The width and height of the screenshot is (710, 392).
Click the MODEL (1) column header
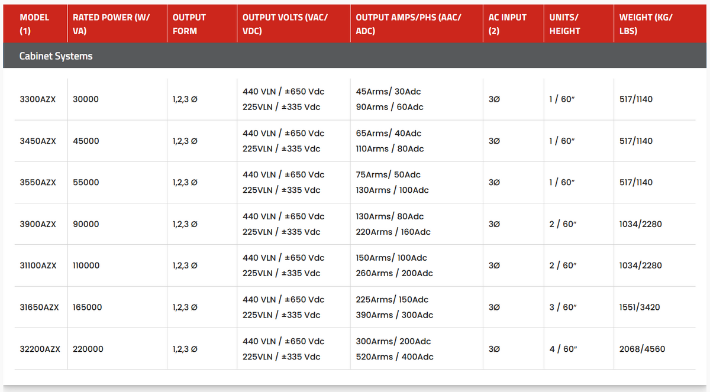[x=34, y=24]
